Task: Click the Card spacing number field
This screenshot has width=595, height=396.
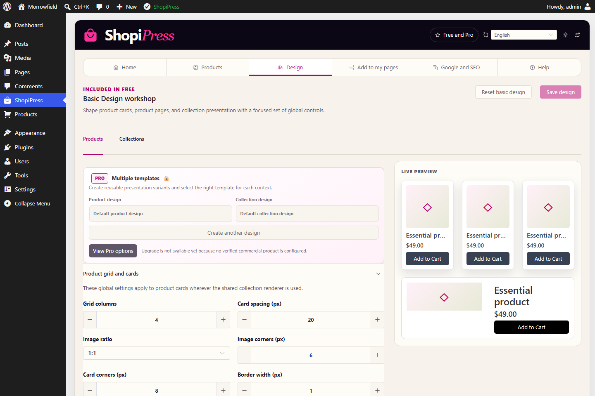Action: pos(311,320)
